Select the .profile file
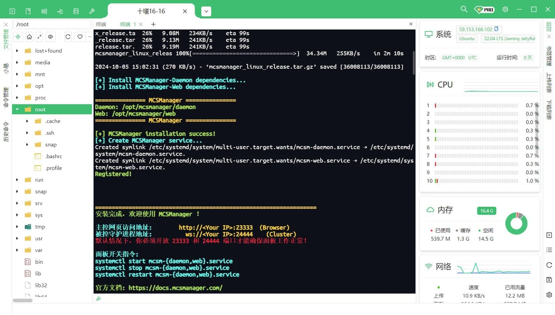Image resolution: width=555 pixels, height=315 pixels. click(x=54, y=168)
